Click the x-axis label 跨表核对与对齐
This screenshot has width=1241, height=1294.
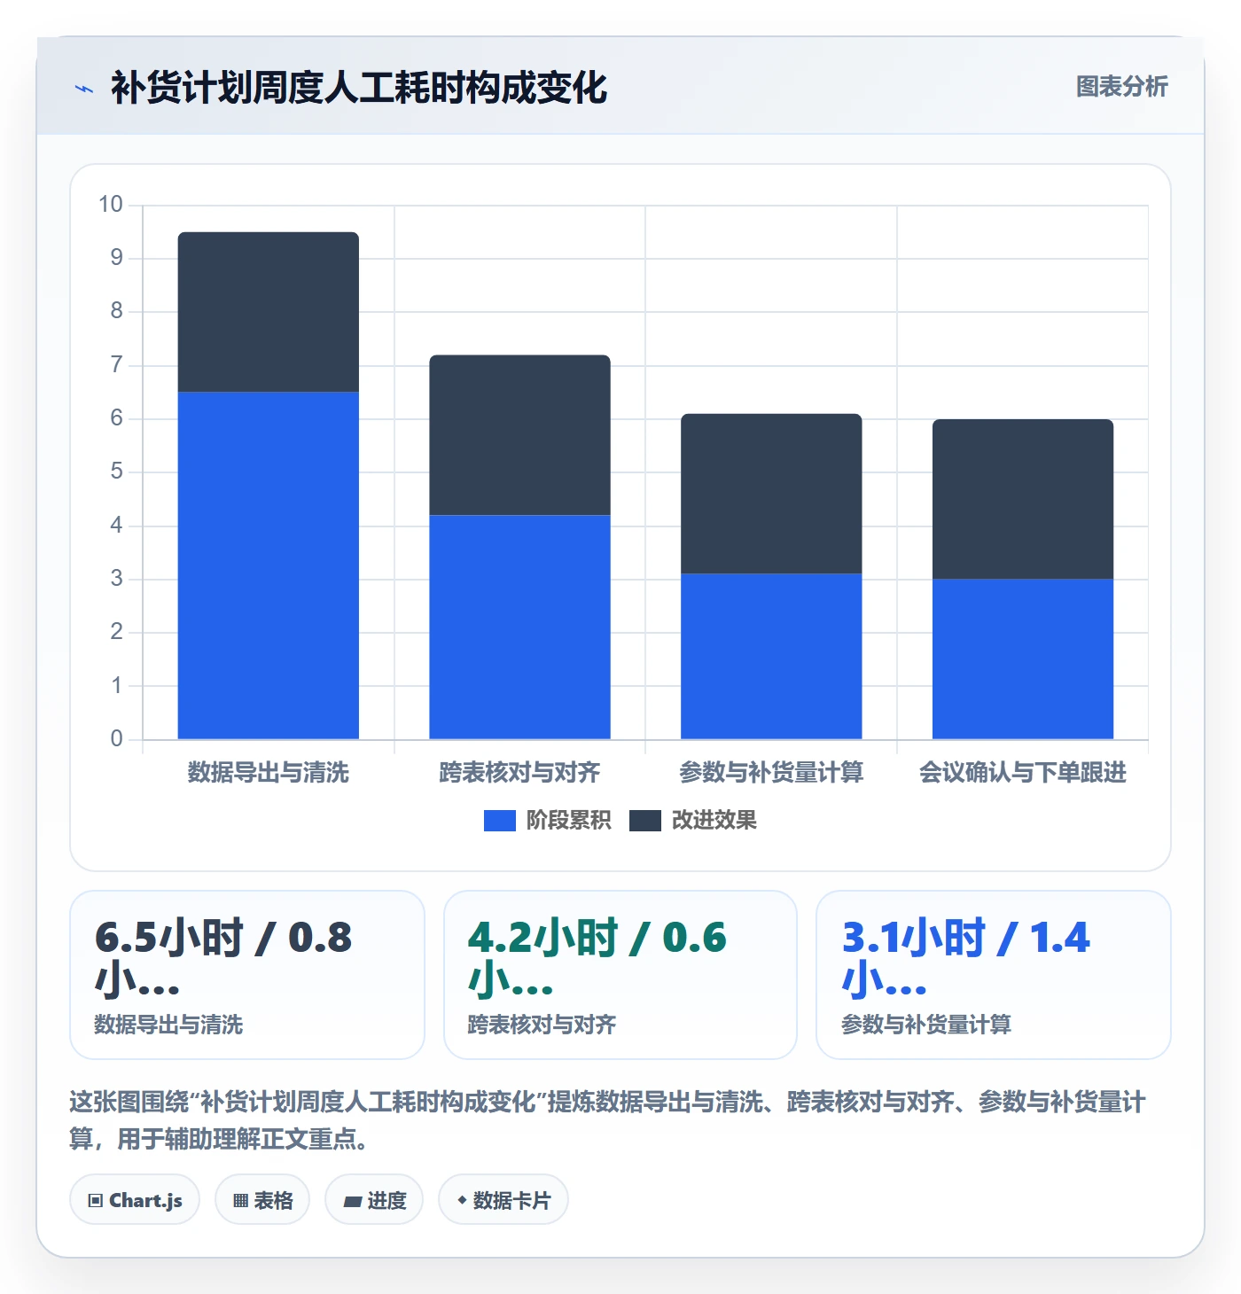point(520,773)
